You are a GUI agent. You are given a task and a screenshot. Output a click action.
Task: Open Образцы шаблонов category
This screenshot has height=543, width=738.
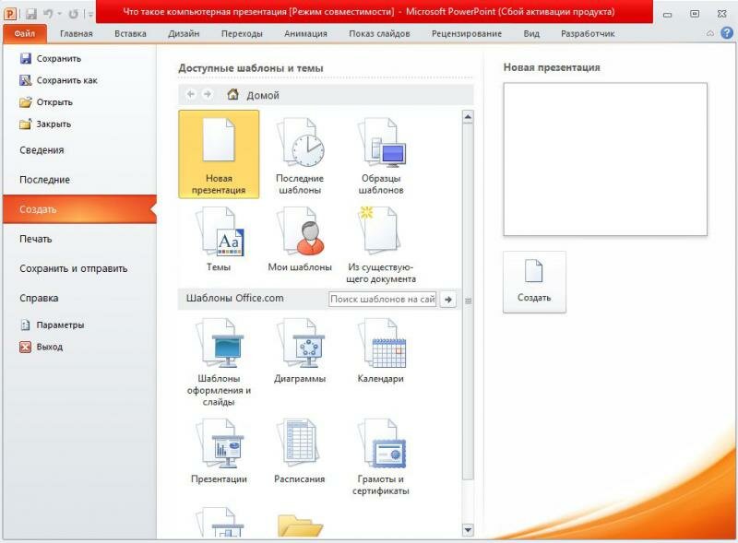pos(381,155)
